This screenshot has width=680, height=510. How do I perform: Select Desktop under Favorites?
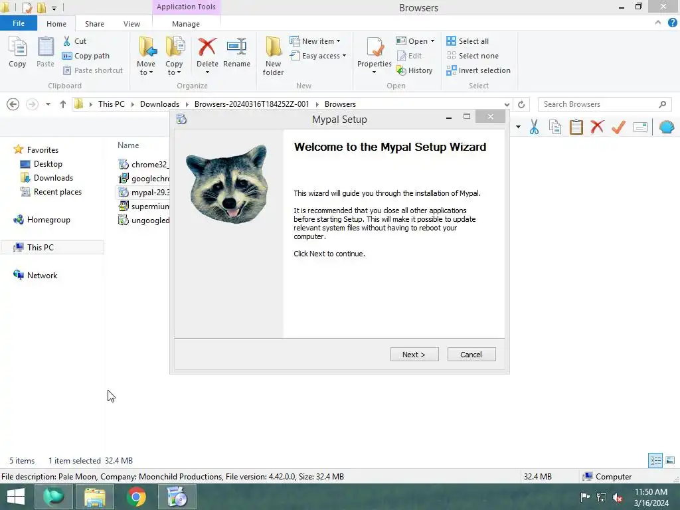pos(42,164)
